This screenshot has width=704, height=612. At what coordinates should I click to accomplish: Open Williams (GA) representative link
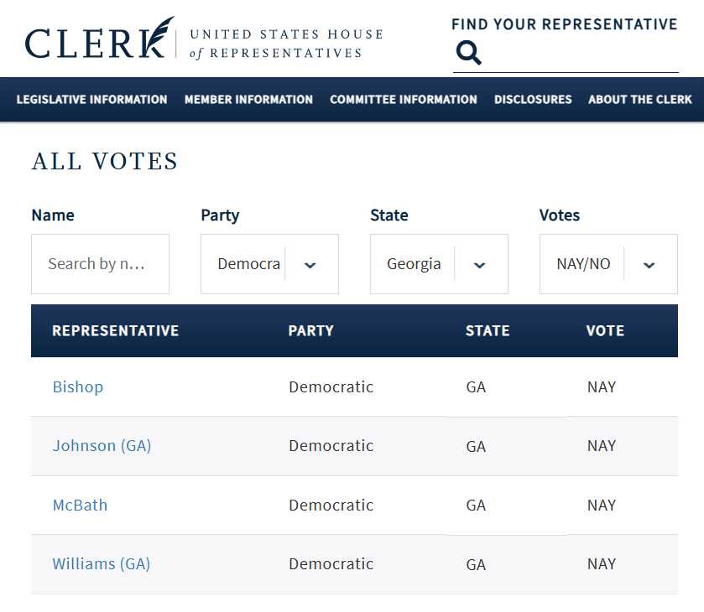[102, 563]
